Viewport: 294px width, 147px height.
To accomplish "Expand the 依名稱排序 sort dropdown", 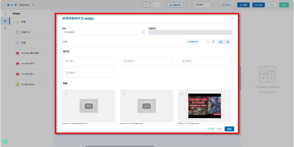I will click(x=198, y=42).
